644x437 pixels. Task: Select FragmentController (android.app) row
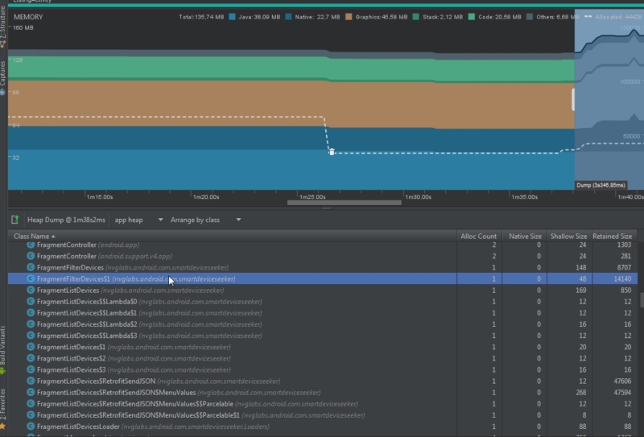[323, 245]
